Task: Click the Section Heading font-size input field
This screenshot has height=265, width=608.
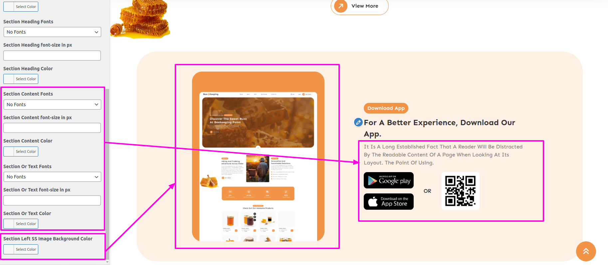Action: point(52,56)
